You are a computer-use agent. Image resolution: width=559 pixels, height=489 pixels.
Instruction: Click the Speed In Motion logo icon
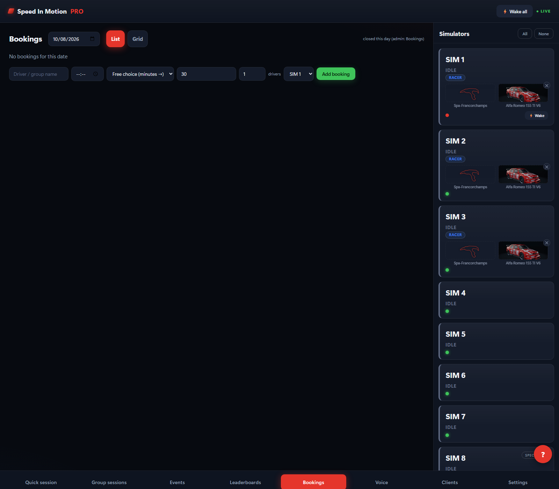(x=11, y=11)
